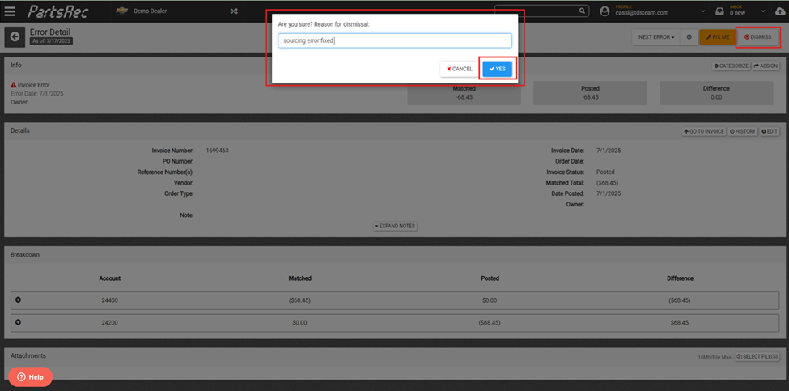Click the dismissal reason text field
789x391 pixels.
coord(395,40)
